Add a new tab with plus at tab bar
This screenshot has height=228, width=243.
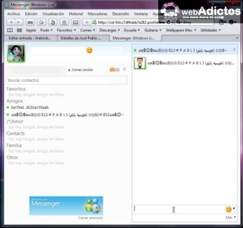(x=237, y=38)
